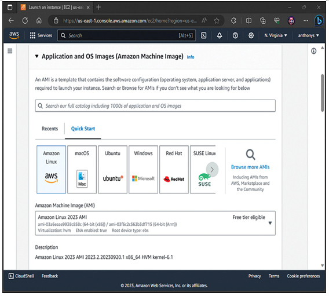Open CloudShell in the footer
Screen dimensions: 329x296
(x=21, y=276)
